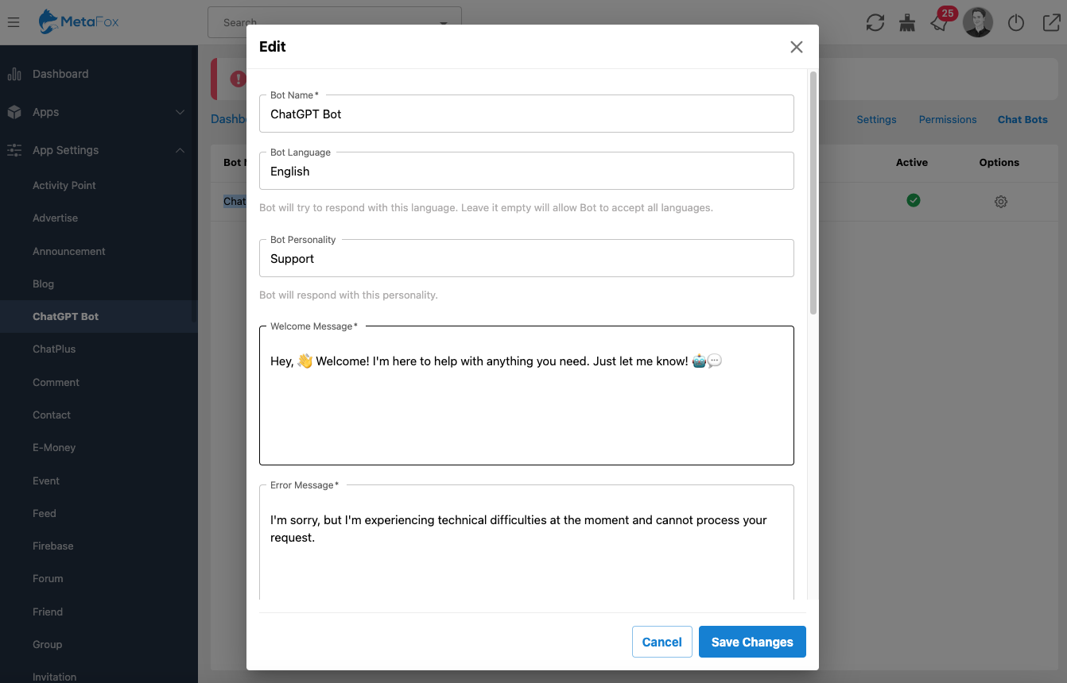Switch to the Chat Bots tab
This screenshot has height=683, width=1067.
click(x=1022, y=119)
